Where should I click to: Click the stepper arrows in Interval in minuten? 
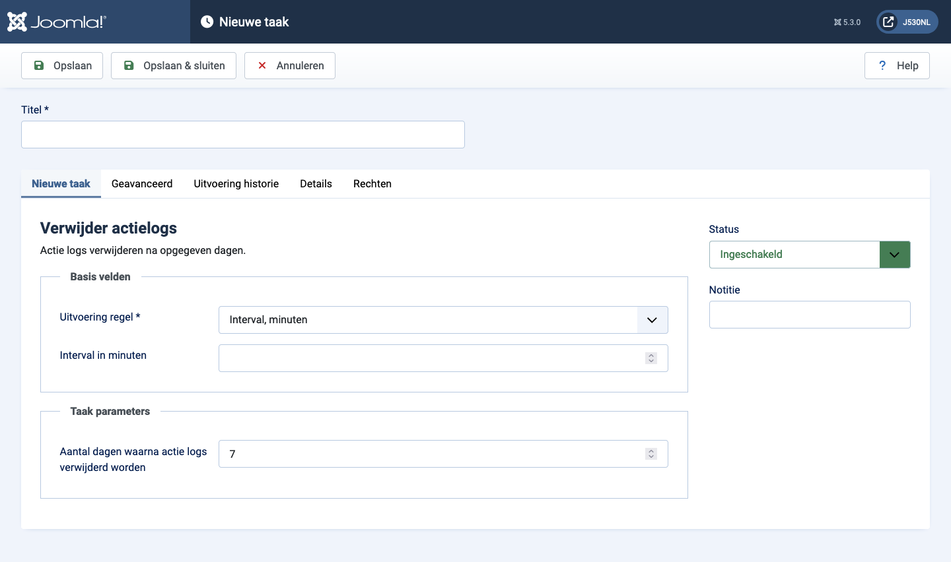651,358
